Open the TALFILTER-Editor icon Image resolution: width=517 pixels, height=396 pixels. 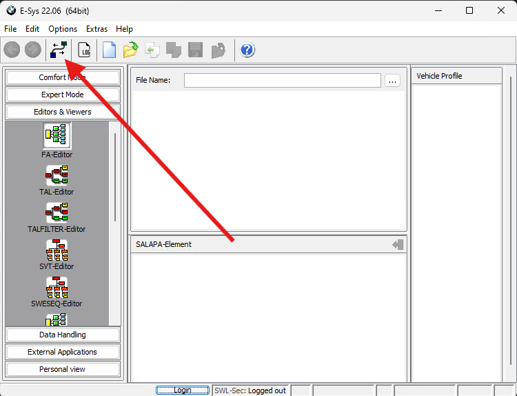(x=57, y=212)
